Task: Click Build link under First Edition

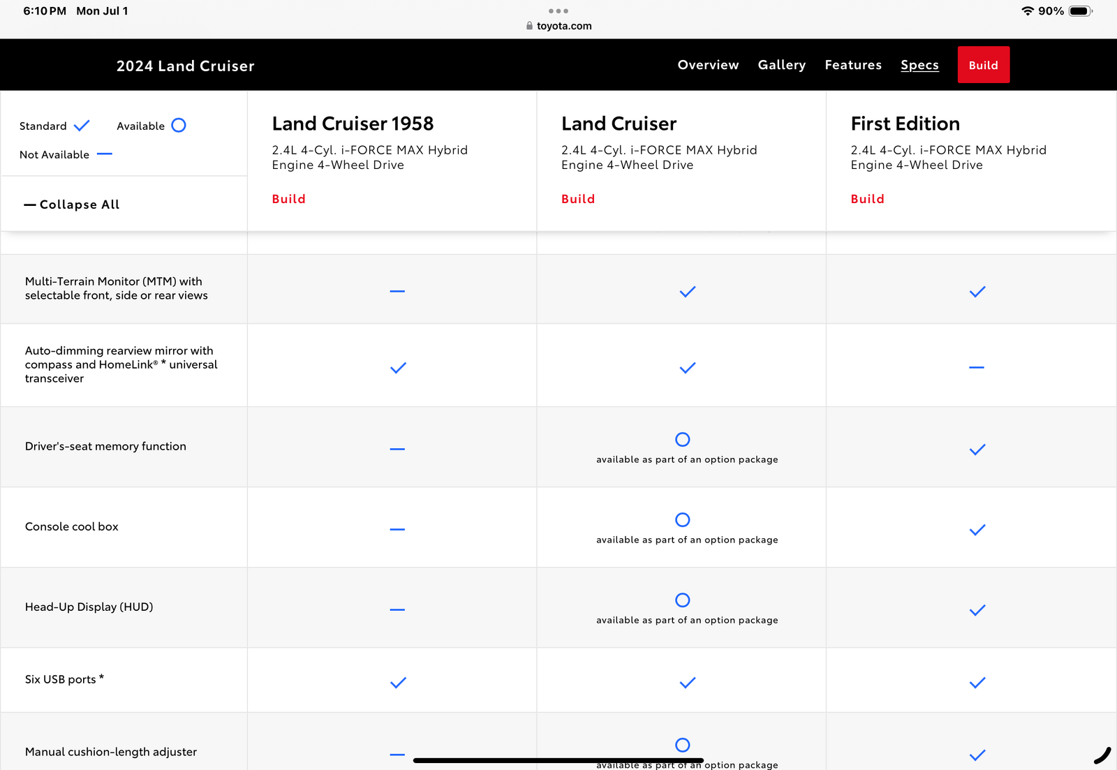Action: pyautogui.click(x=867, y=199)
